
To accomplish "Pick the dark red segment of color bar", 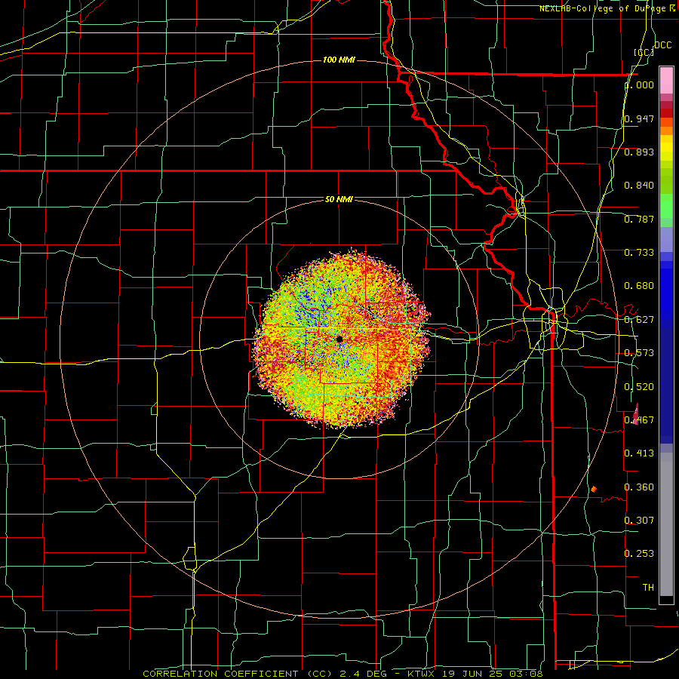I will click(x=666, y=113).
